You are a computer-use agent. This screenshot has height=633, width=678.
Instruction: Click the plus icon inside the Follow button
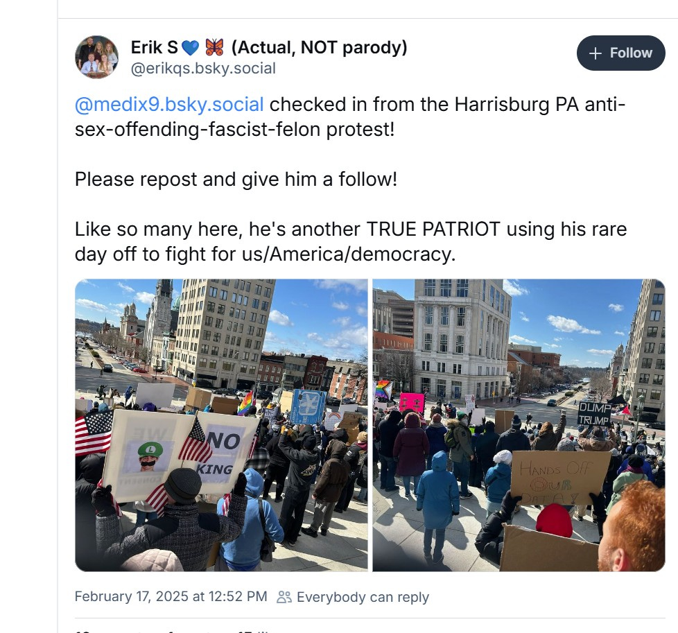point(596,53)
